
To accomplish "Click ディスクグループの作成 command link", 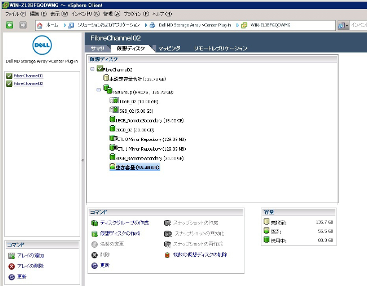I will pos(124,223).
